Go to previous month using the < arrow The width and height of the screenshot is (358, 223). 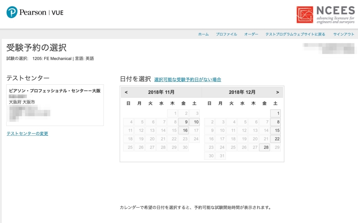point(127,92)
